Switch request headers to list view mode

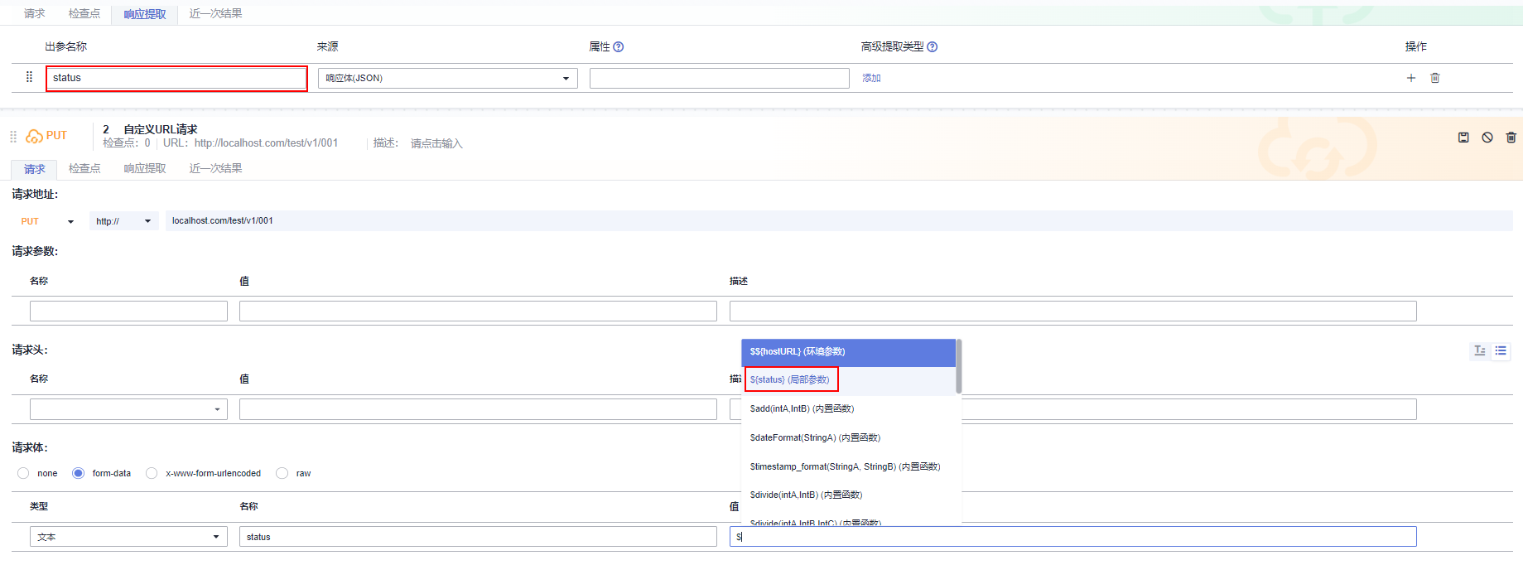pyautogui.click(x=1501, y=350)
